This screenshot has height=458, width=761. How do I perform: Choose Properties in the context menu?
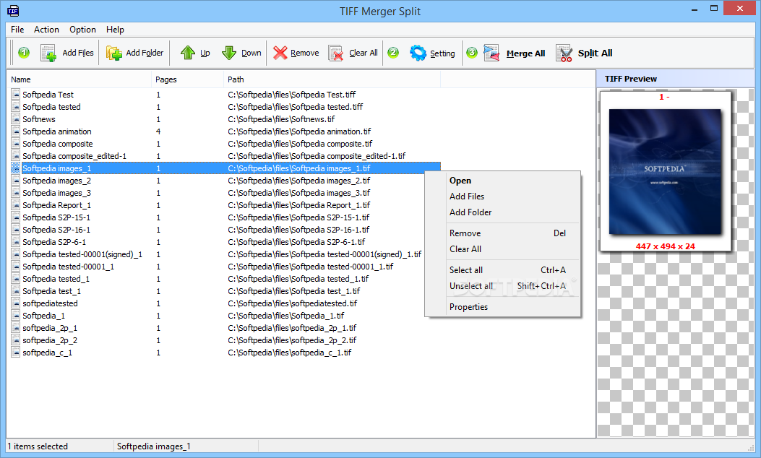tap(503, 307)
